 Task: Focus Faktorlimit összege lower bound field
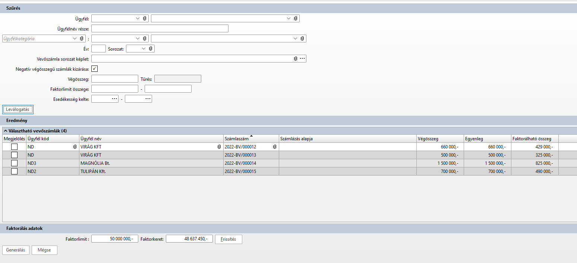(115, 89)
